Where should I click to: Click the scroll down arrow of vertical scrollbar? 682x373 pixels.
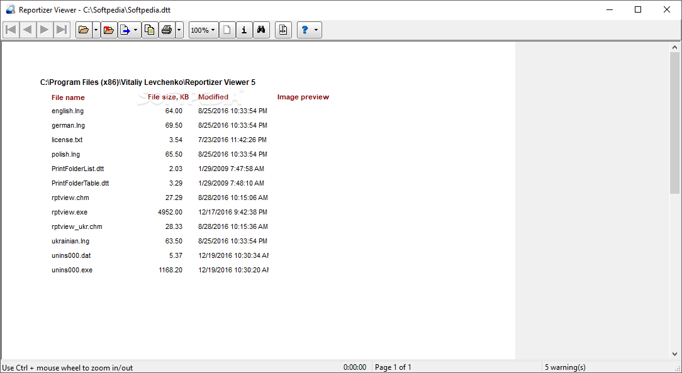pyautogui.click(x=674, y=354)
